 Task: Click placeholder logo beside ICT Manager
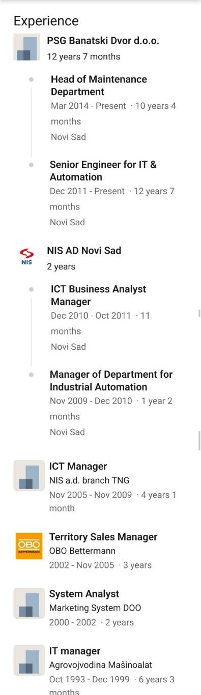point(29,475)
